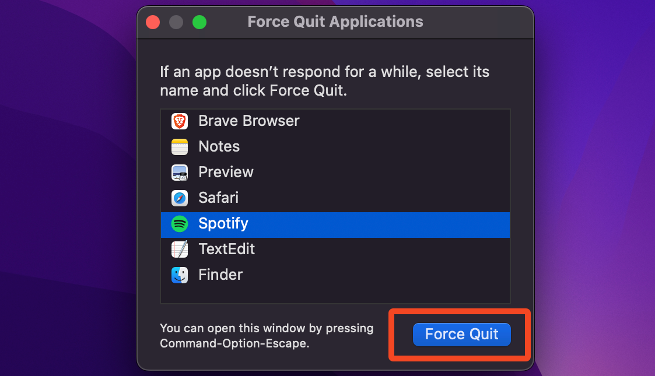Click the TextEdit app icon
The height and width of the screenshot is (376, 655).
click(x=179, y=249)
